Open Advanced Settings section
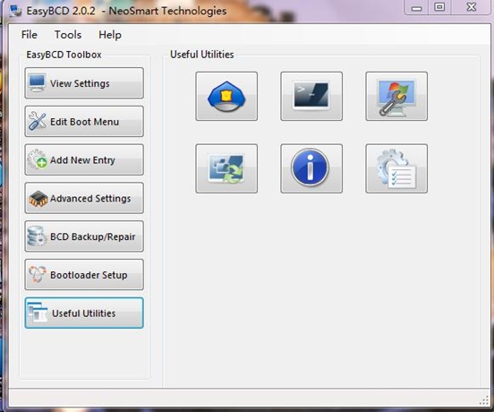The width and height of the screenshot is (494, 412). (84, 198)
